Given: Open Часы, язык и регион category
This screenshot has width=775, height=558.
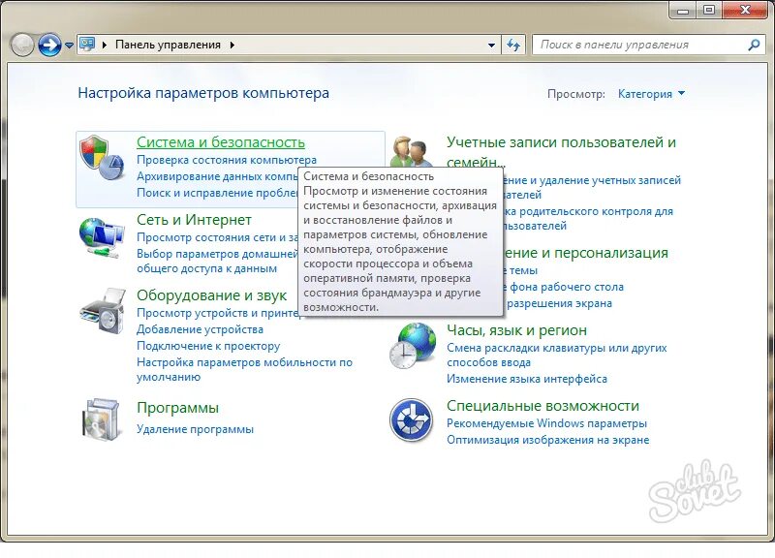Looking at the screenshot, I should 516,330.
